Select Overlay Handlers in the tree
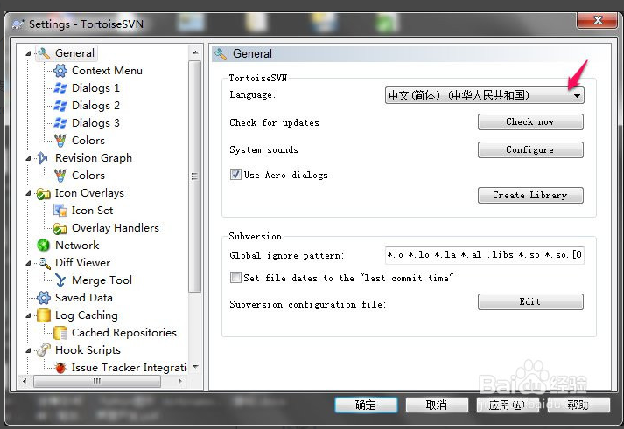Image resolution: width=624 pixels, height=429 pixels. 115,228
